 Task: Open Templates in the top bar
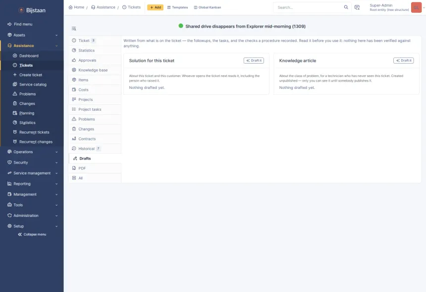[177, 7]
